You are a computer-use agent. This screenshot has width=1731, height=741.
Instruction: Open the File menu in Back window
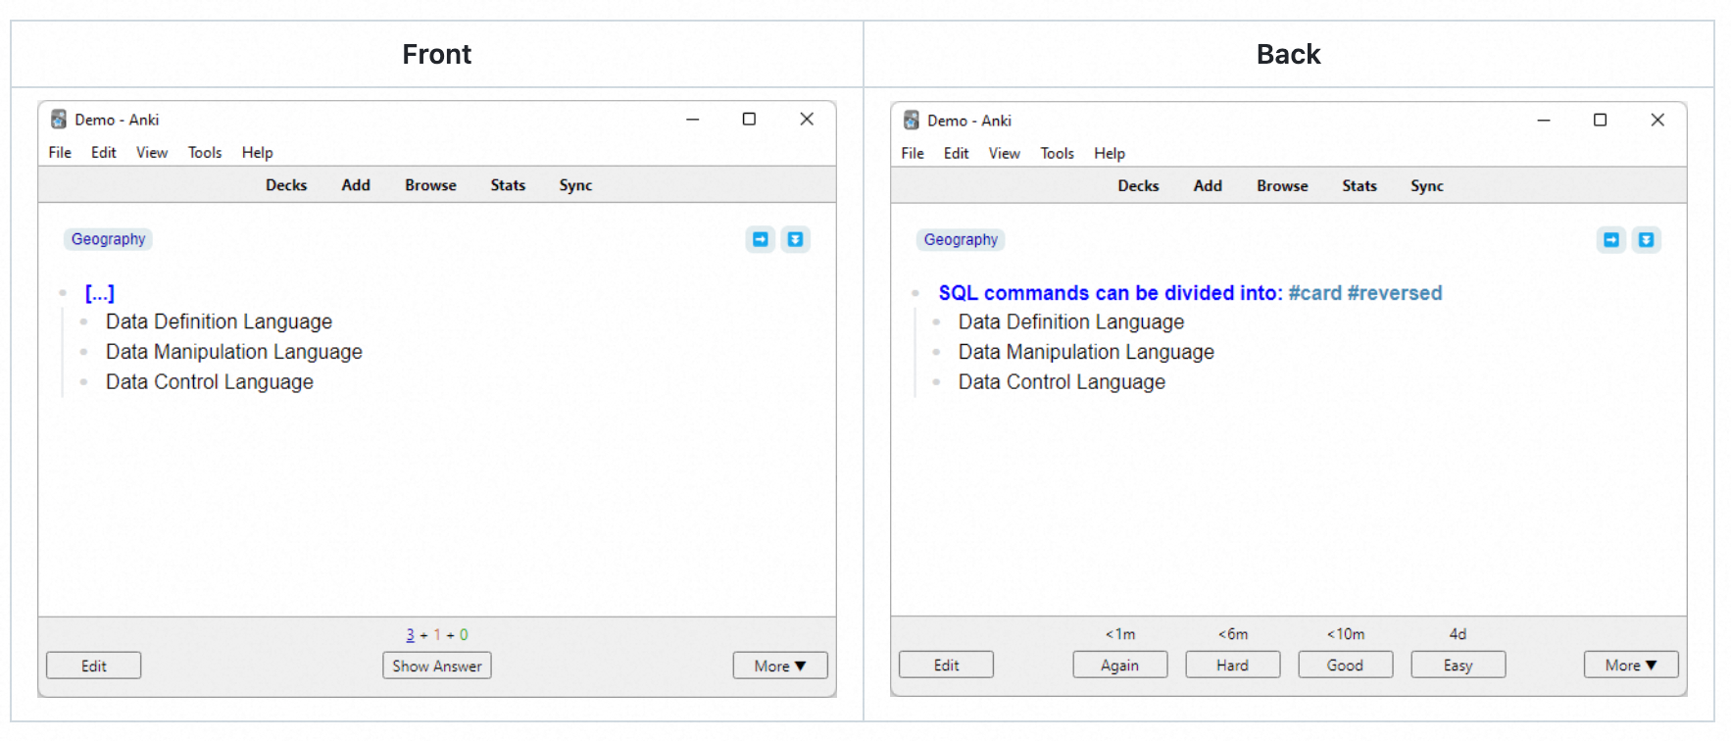click(x=913, y=154)
